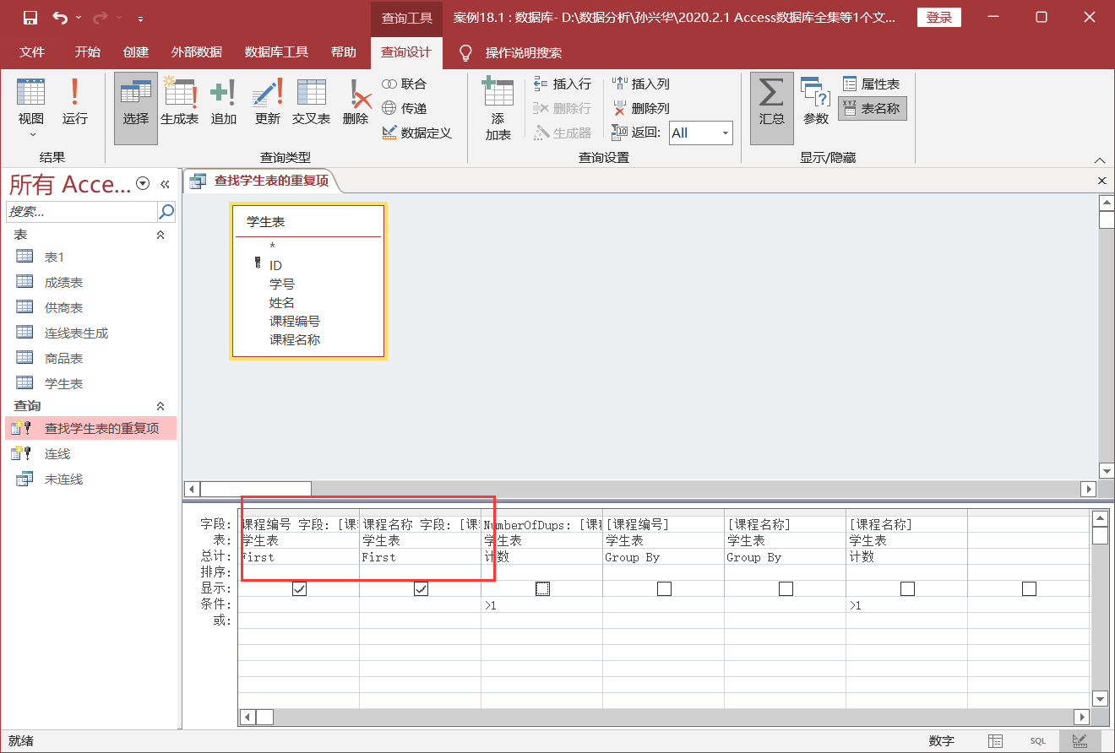Uncheck 显示 box for 课程名称 First column

[x=421, y=589]
